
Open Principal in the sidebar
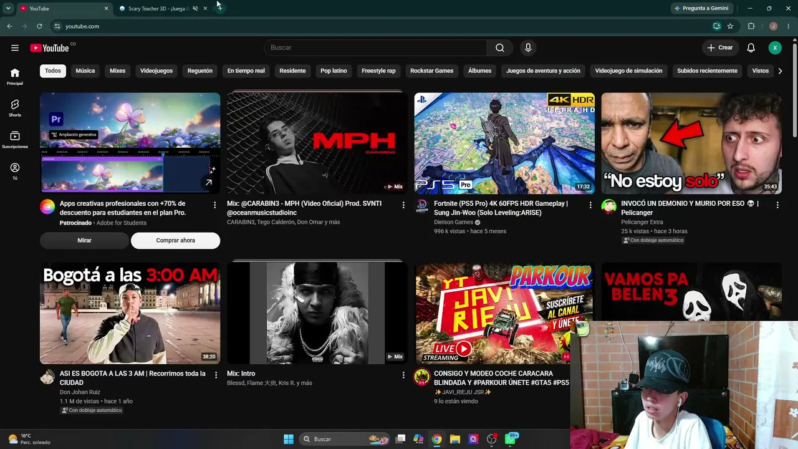click(15, 77)
